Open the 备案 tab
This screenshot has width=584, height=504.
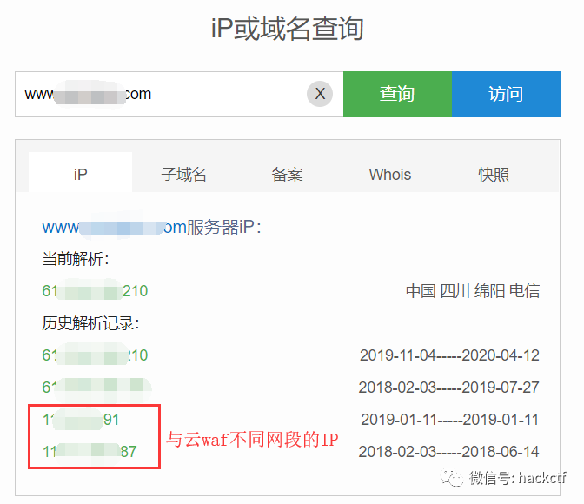pos(287,175)
